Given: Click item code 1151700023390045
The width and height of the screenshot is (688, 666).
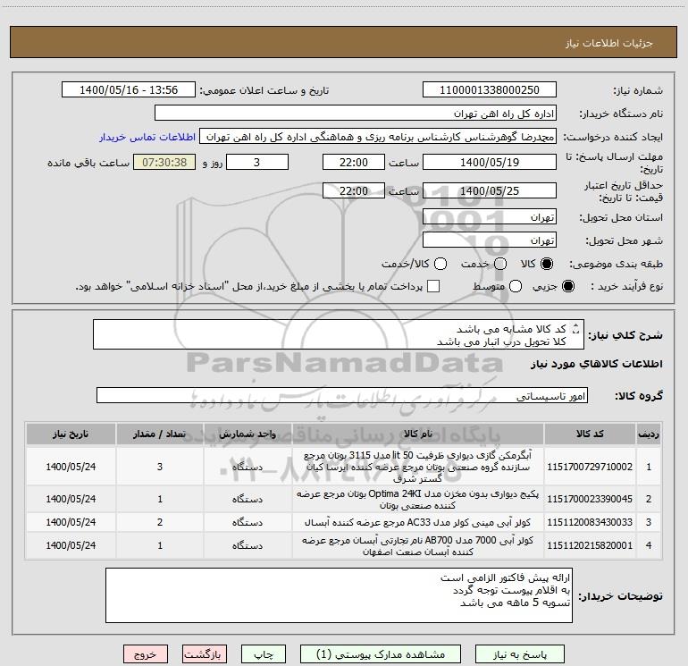Looking at the screenshot, I should tap(590, 499).
